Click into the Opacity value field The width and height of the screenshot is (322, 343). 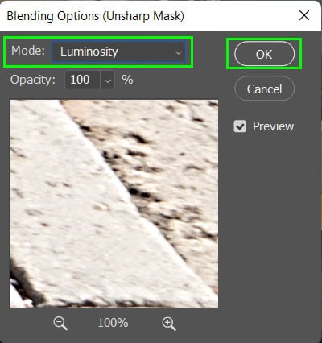83,80
